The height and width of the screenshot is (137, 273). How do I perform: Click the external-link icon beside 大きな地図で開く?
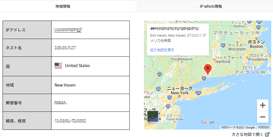(x=267, y=134)
